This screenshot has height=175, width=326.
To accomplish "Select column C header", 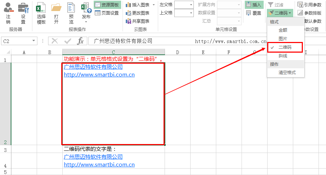I will click(114, 52).
